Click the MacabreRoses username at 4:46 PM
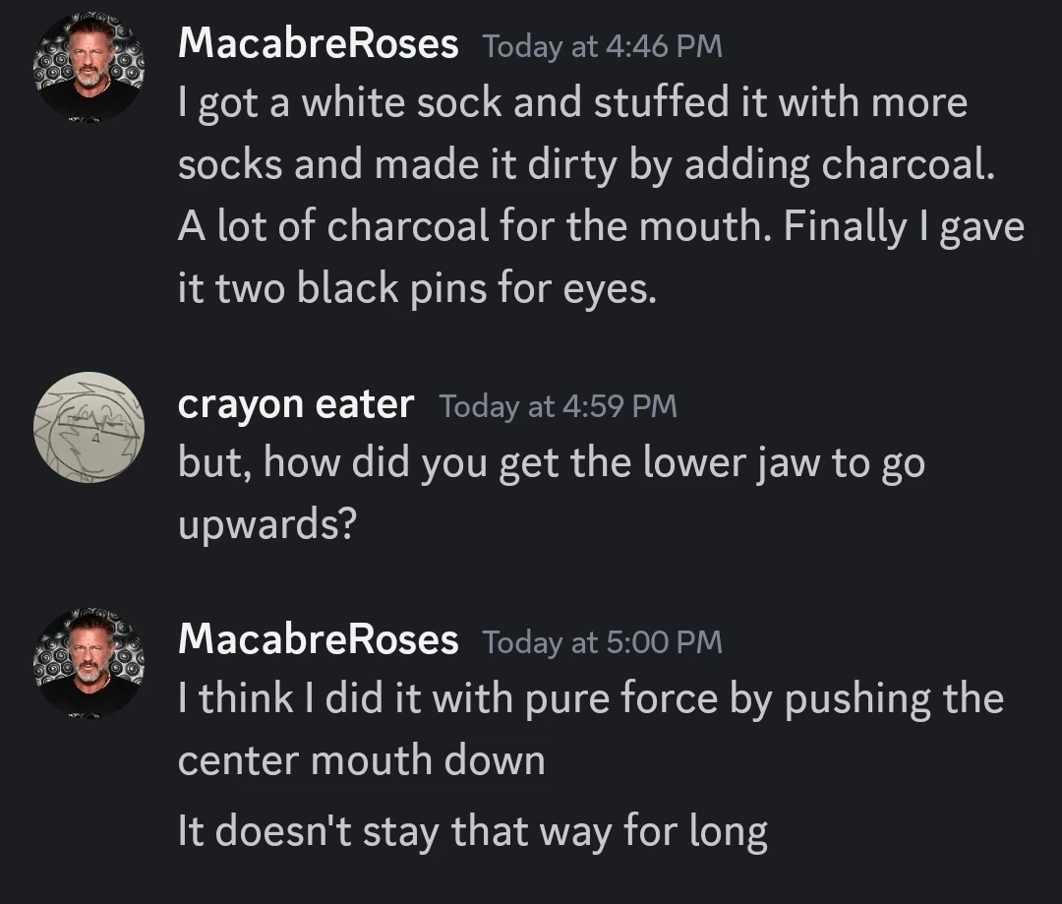Screen dimensions: 1062x904 [x=318, y=41]
